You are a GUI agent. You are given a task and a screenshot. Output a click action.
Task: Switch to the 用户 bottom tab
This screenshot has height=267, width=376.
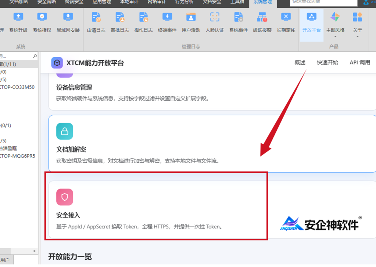click(6, 260)
